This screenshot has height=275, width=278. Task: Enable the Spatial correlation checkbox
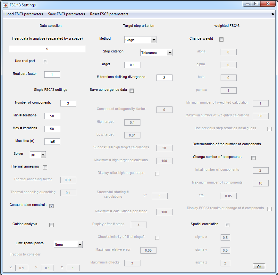point(228,225)
